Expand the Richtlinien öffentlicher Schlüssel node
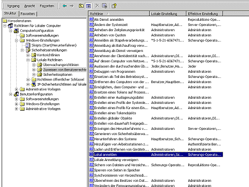This screenshot has width=249, height=187. point(28,79)
